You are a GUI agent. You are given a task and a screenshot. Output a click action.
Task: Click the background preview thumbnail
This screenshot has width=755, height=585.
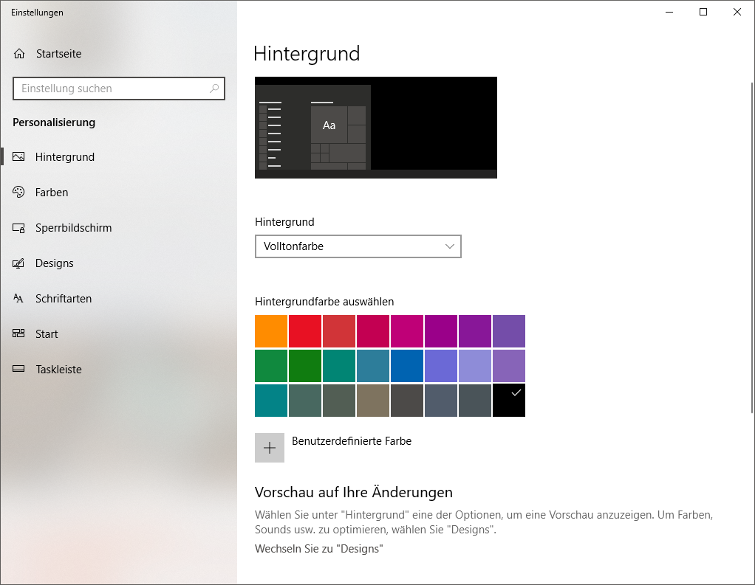pos(376,128)
